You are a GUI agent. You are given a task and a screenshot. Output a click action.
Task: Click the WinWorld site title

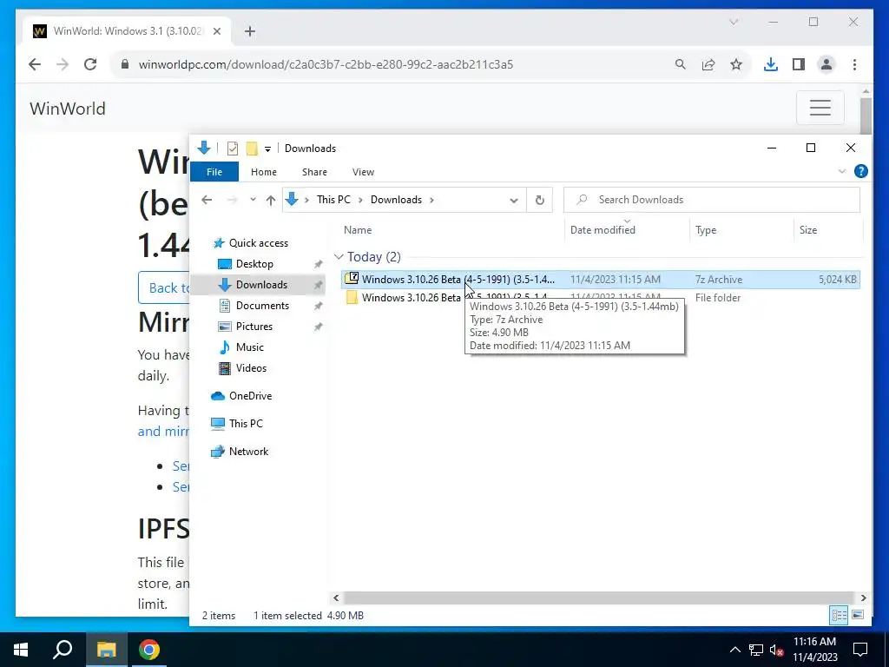68,109
